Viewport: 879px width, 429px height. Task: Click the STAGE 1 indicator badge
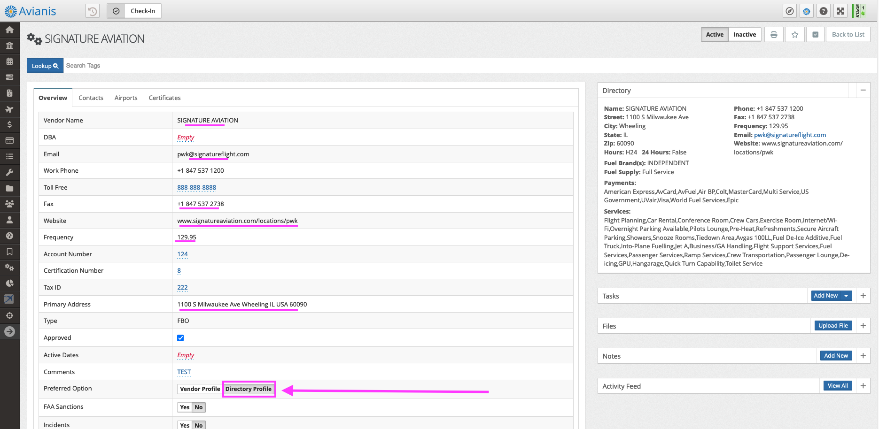click(x=860, y=11)
